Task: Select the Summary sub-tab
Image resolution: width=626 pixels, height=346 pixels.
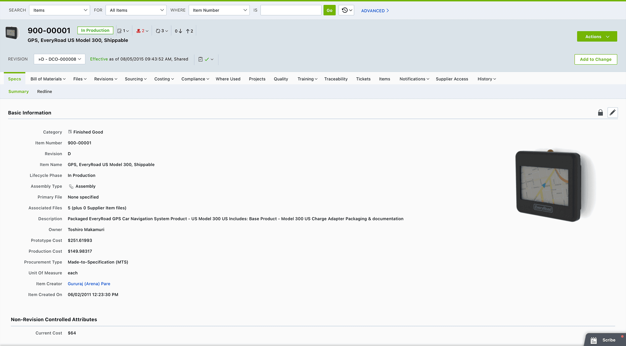Action: (x=19, y=92)
